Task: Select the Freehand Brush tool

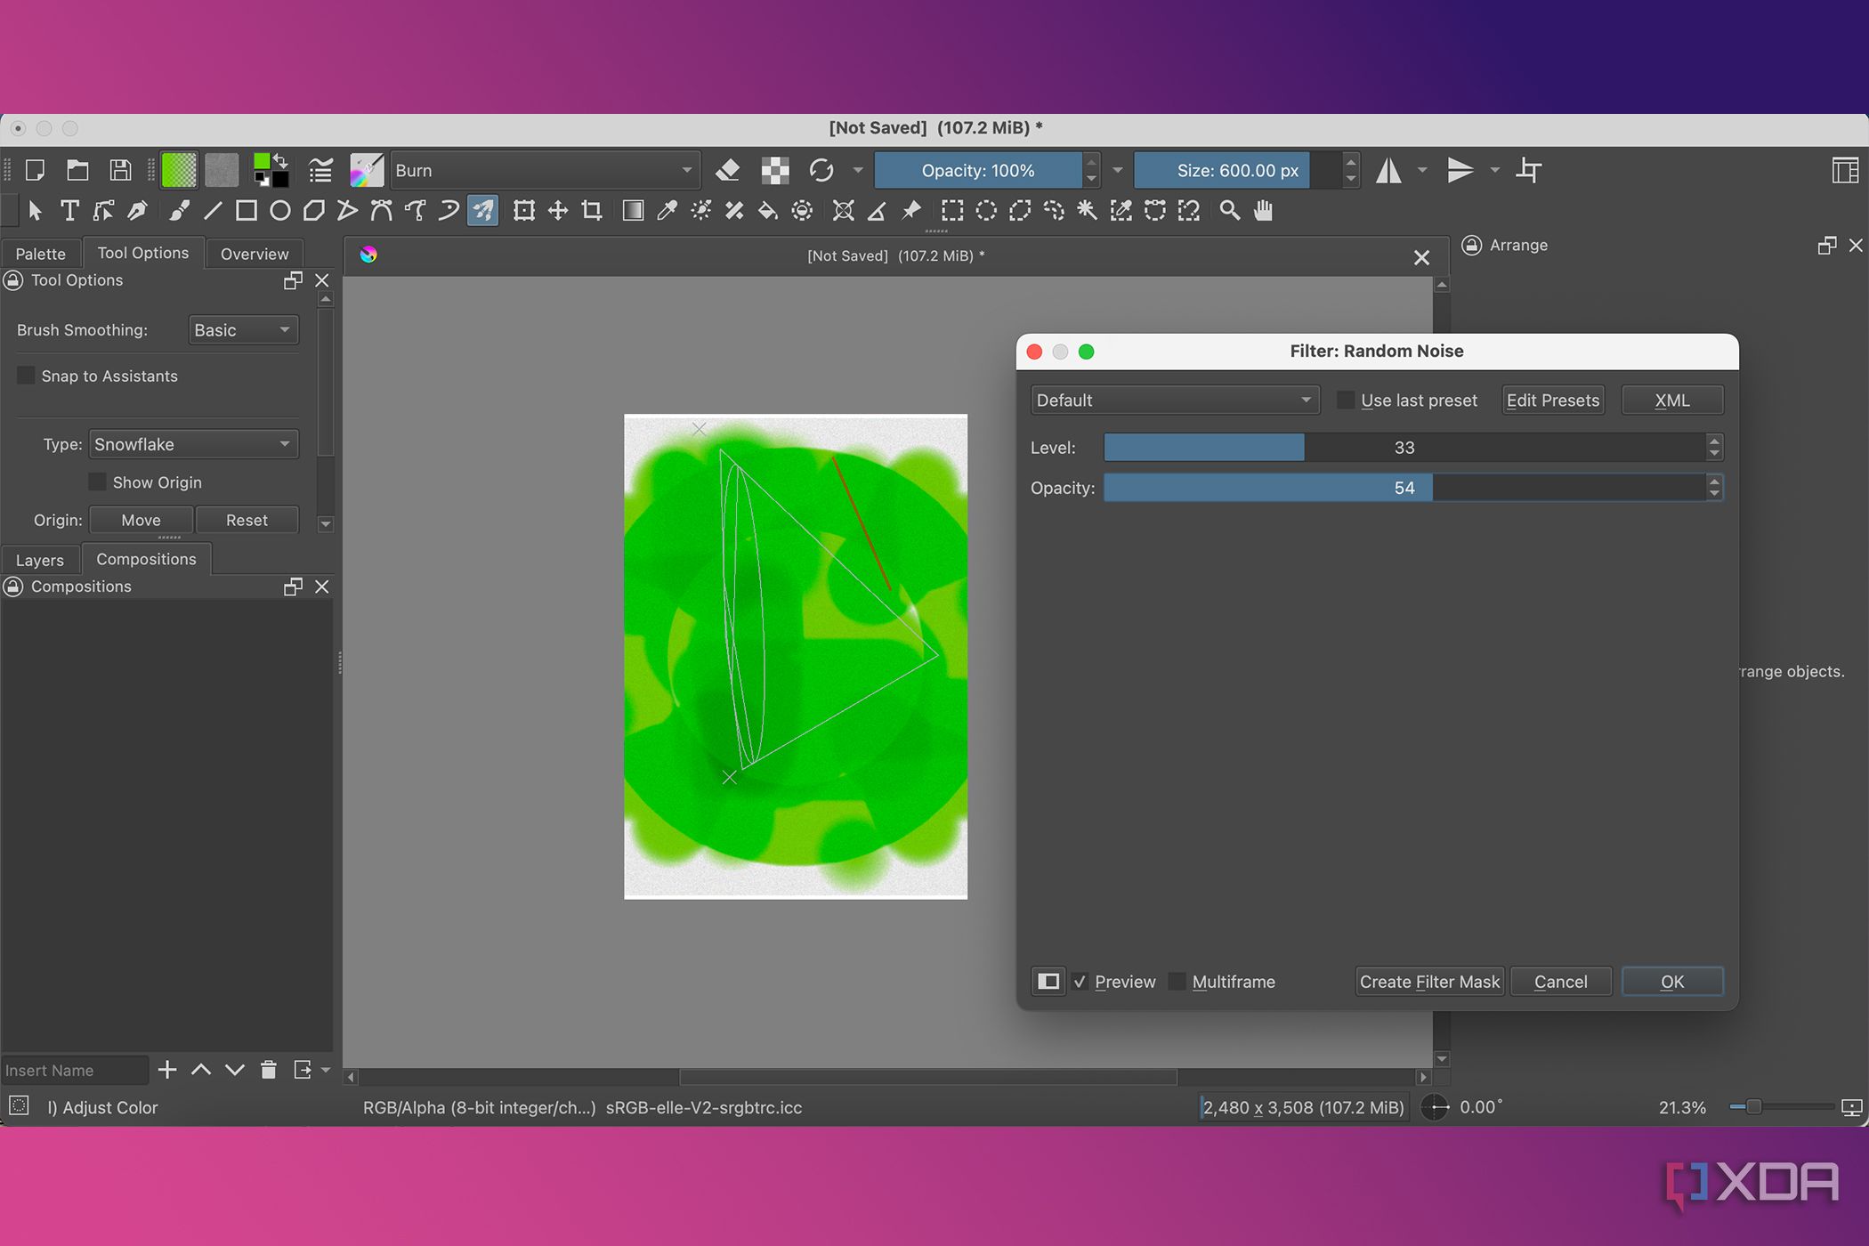Action: (179, 211)
